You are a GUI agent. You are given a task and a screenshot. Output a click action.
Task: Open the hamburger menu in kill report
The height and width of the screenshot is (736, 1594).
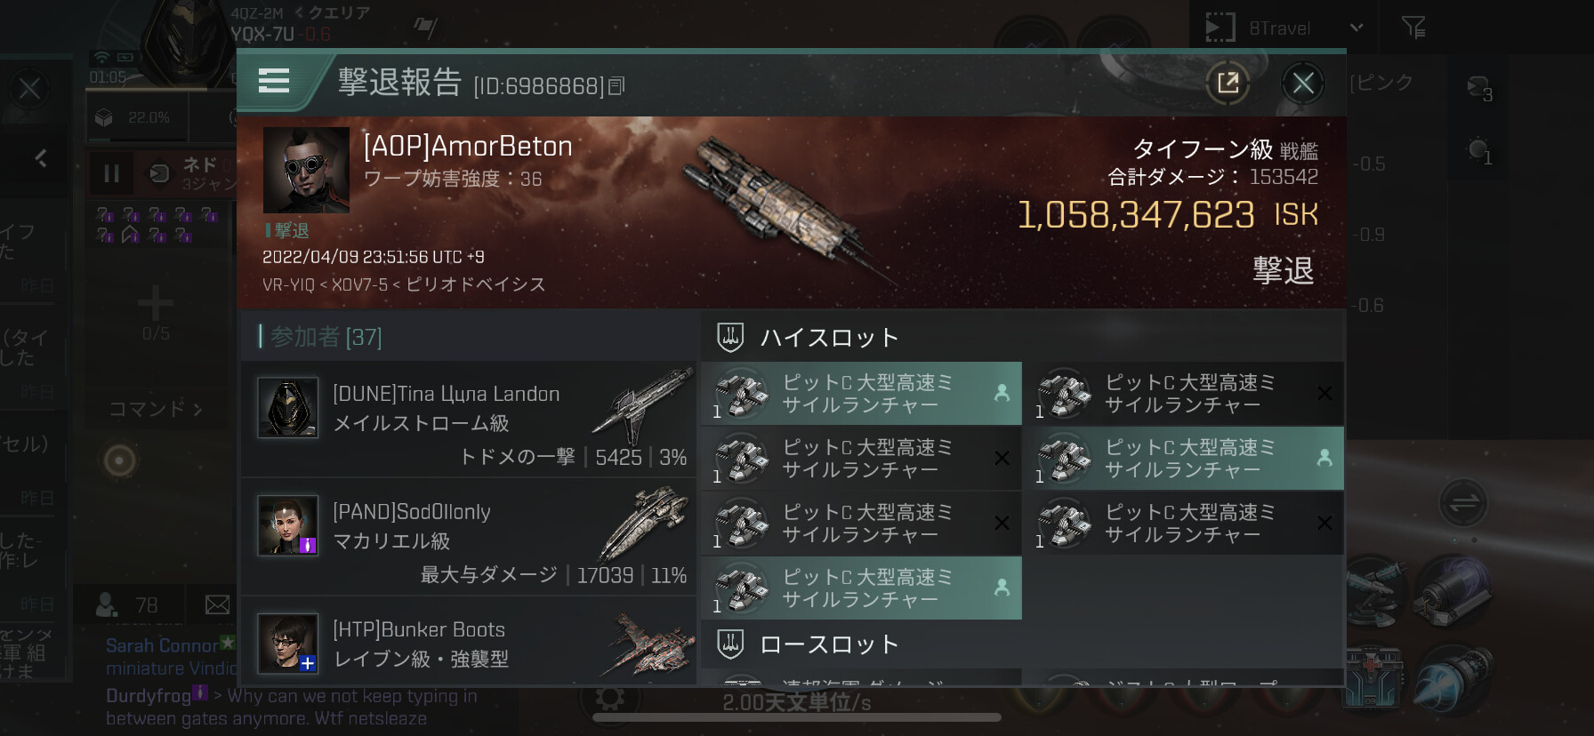point(274,82)
